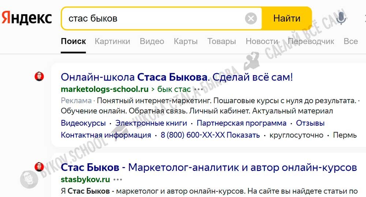Open the Yandex logo home link
Screen dimensions: 366x197
click(x=26, y=18)
